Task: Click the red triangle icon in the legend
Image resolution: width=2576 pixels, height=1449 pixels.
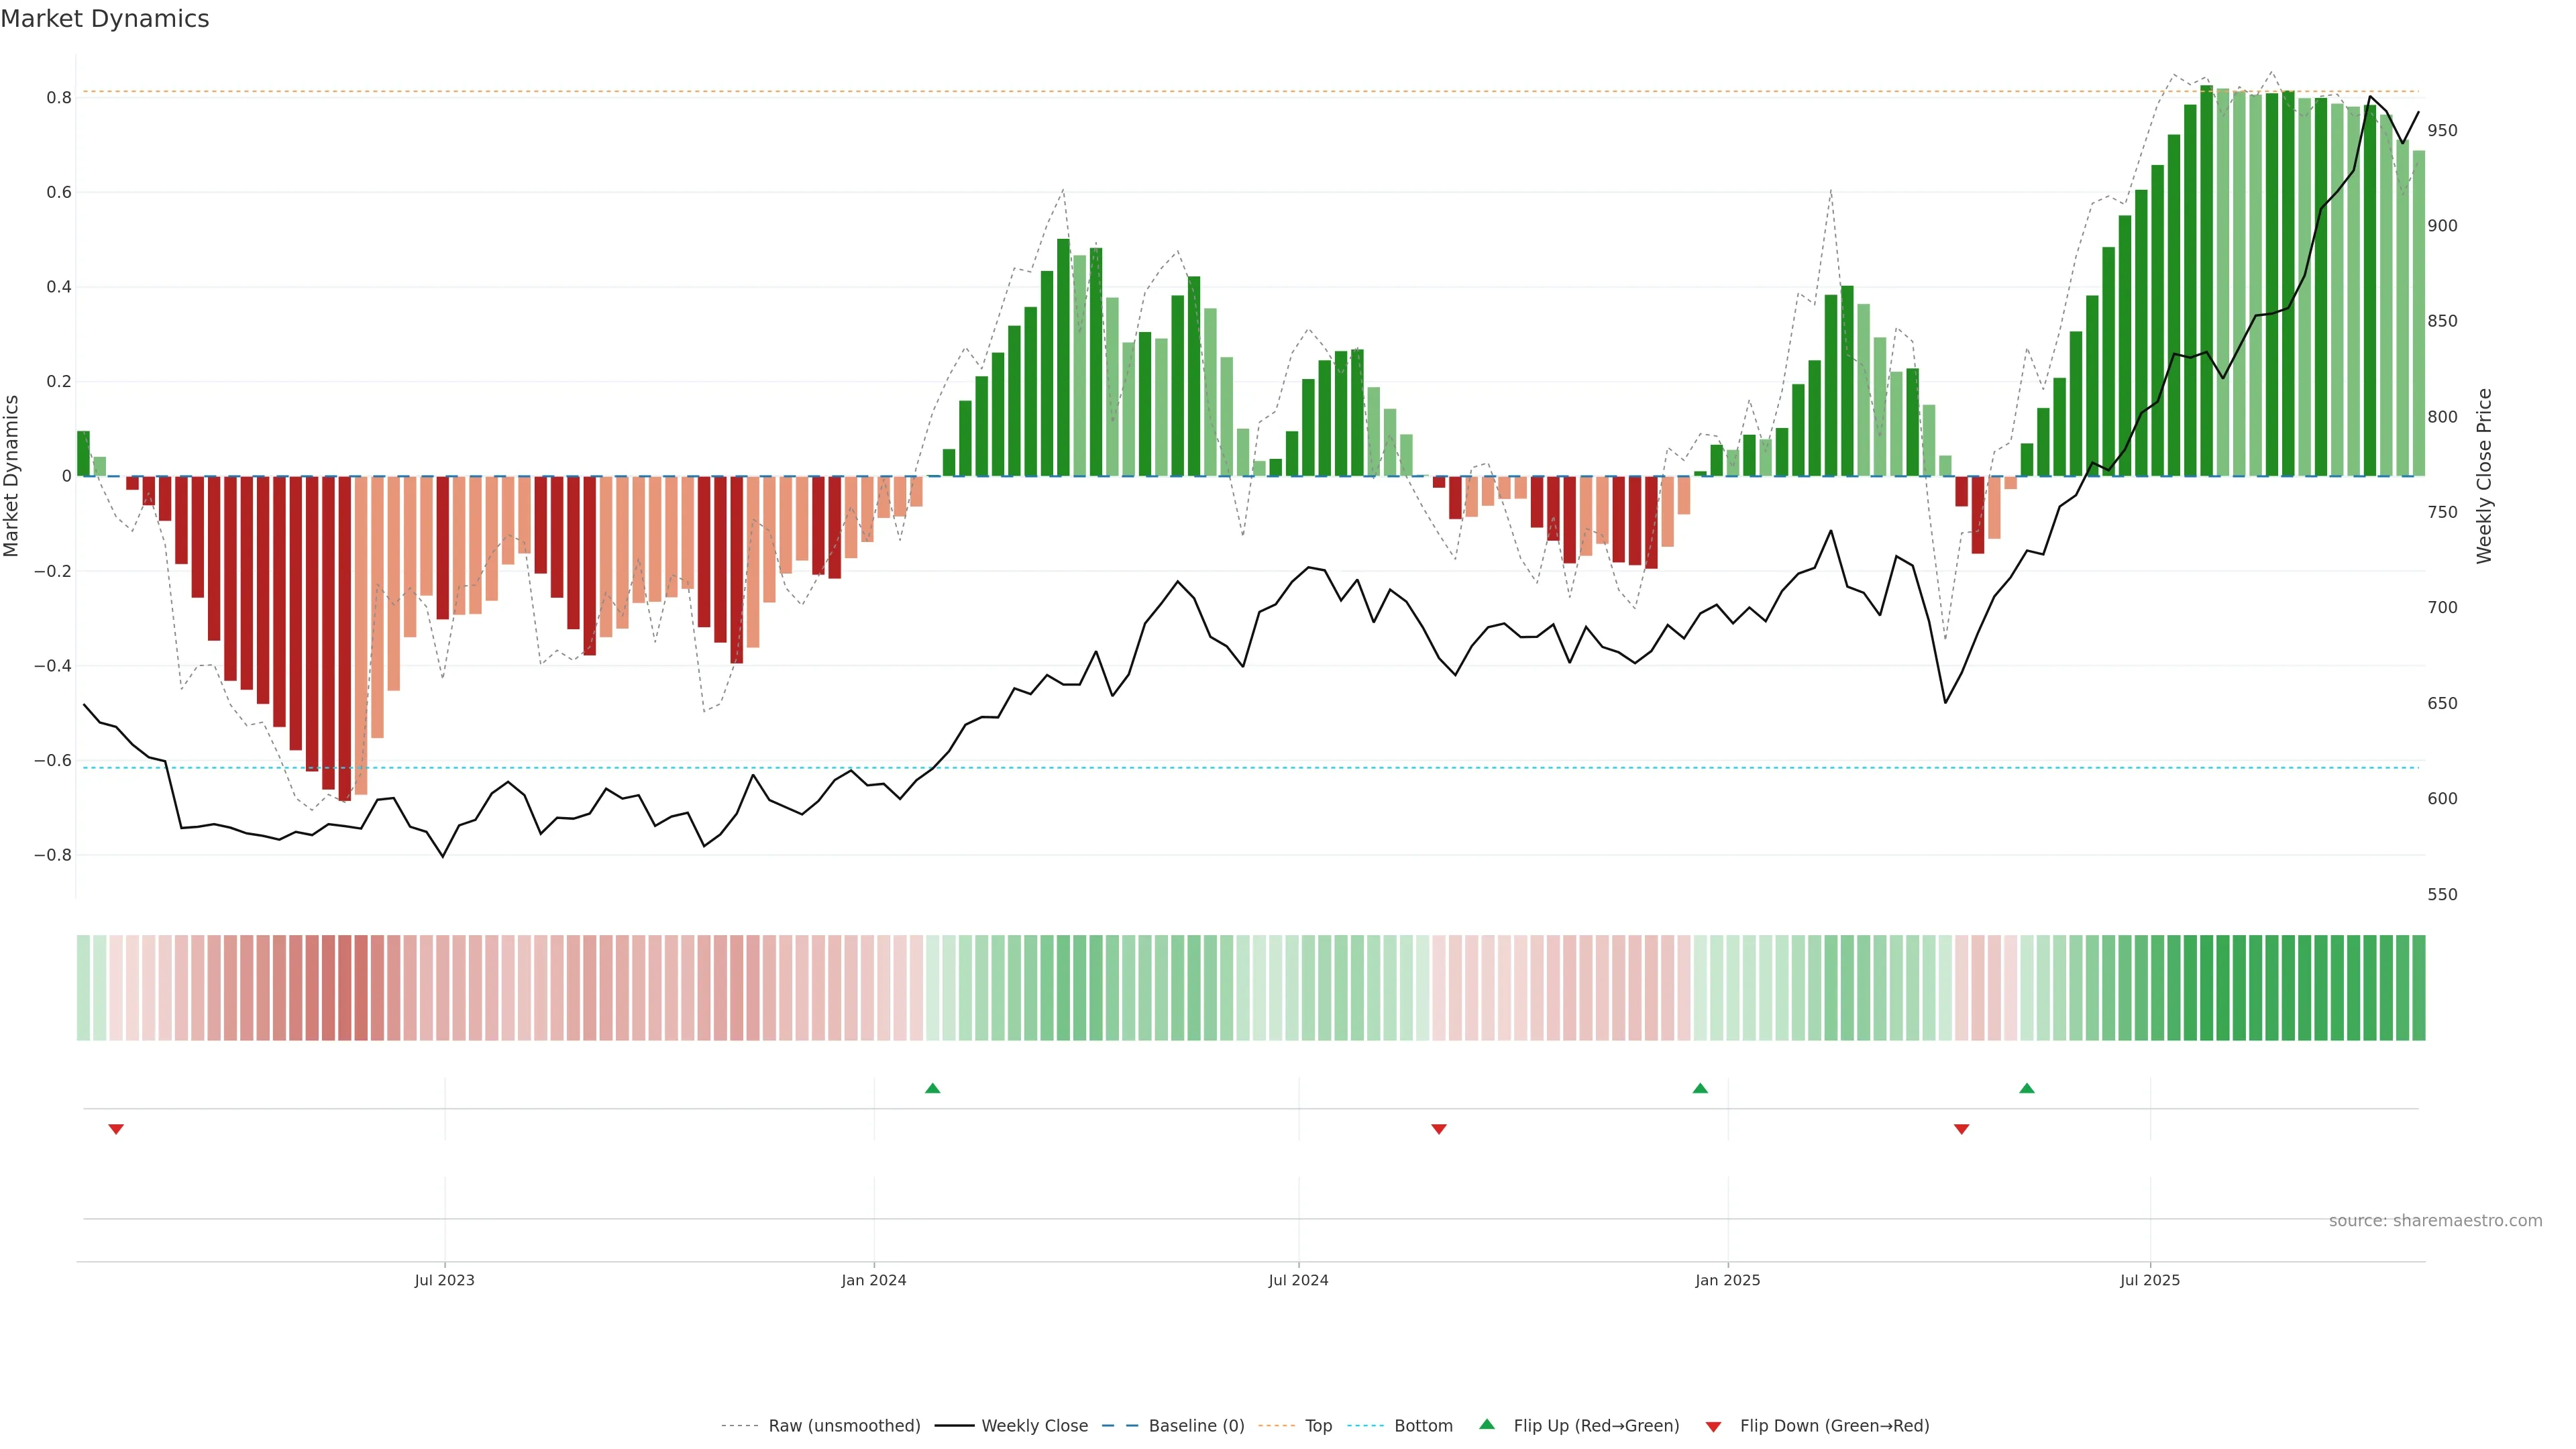Action: tap(1713, 1426)
